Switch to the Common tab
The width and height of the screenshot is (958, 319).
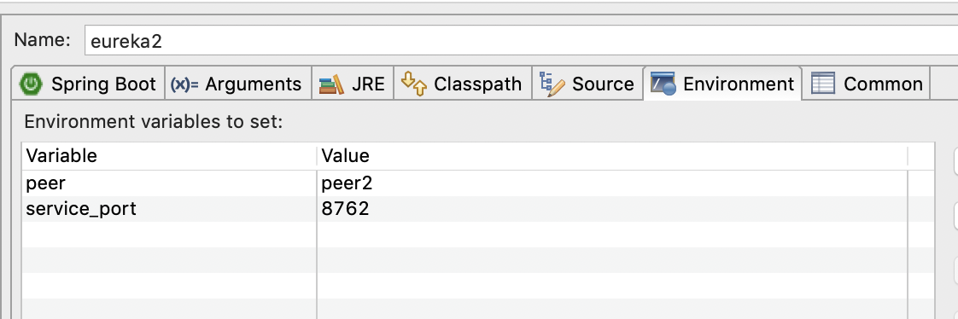click(867, 84)
